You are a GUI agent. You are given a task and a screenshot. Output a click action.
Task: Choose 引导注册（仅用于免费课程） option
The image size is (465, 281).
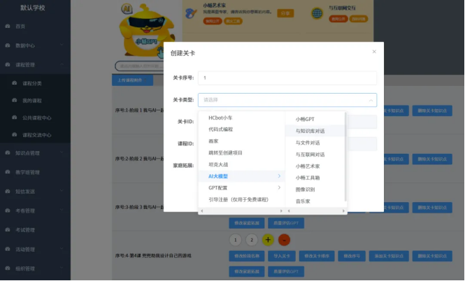click(x=242, y=199)
